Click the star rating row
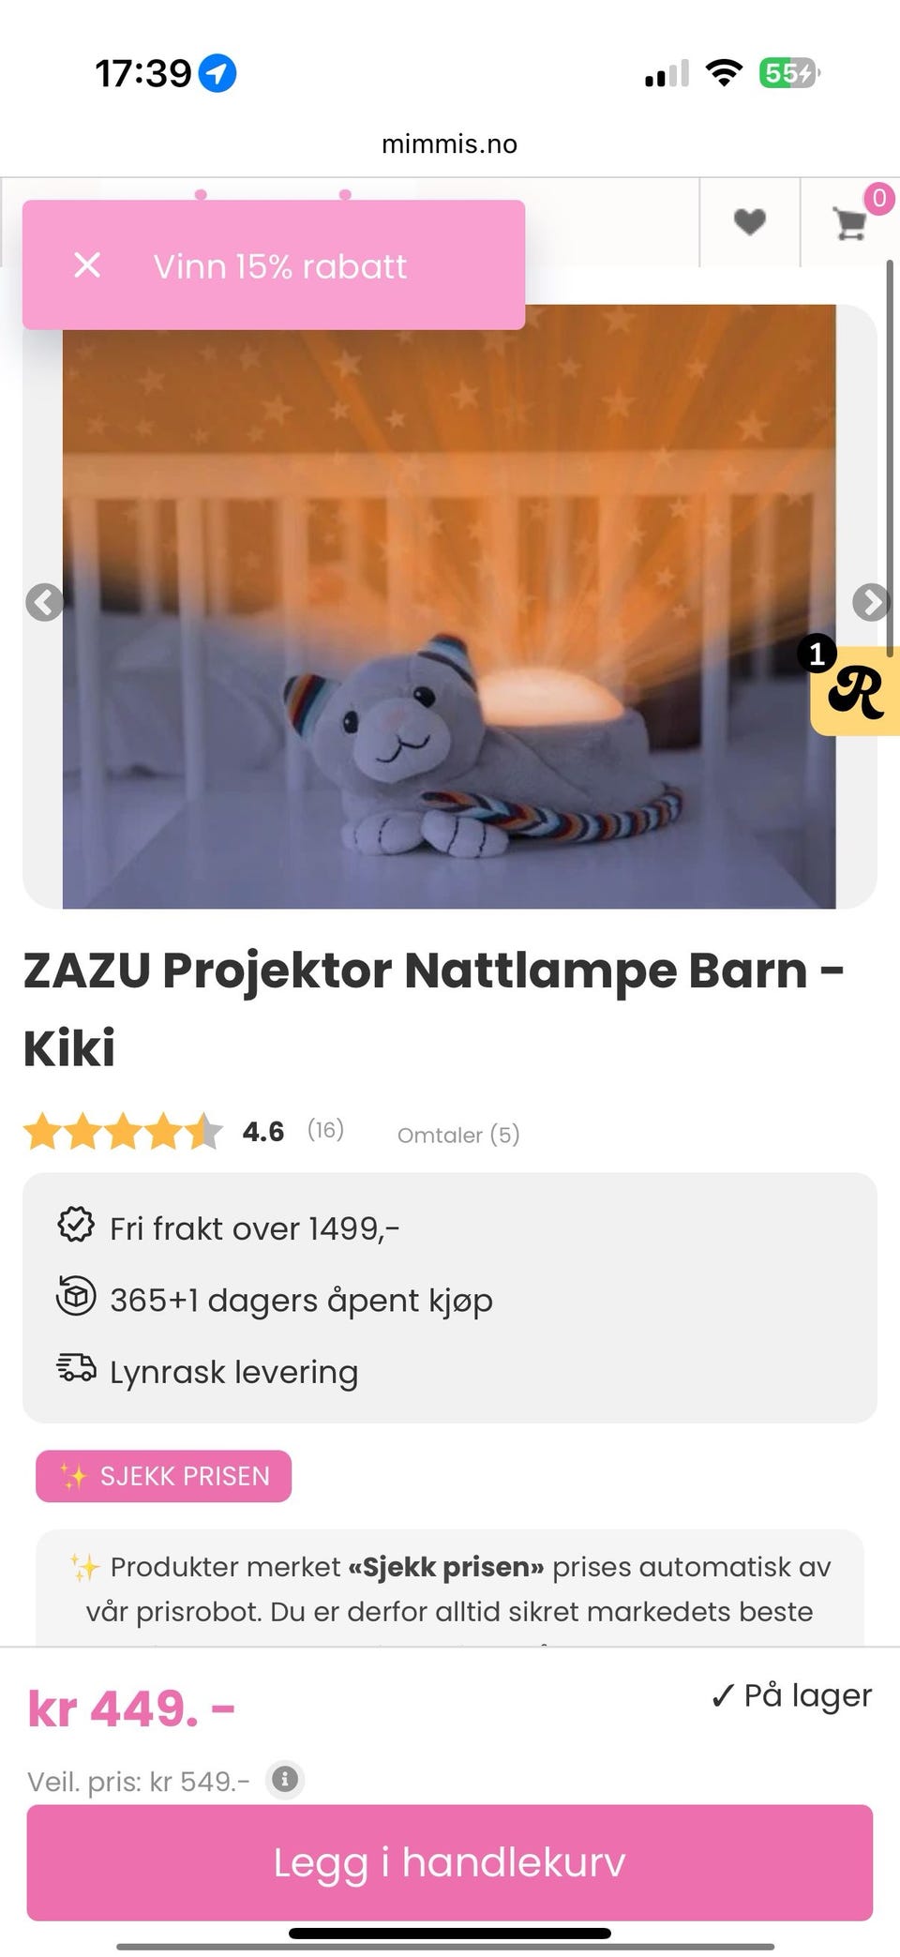This screenshot has width=900, height=1957. pyautogui.click(x=123, y=1131)
